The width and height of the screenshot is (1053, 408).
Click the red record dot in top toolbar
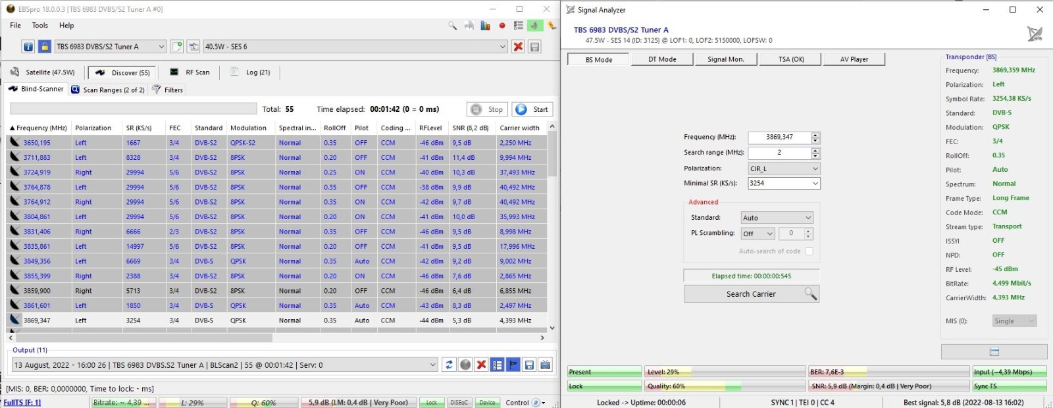pyautogui.click(x=502, y=26)
